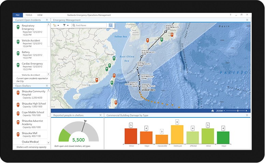
Task: Click the light green Affected bar
Action: tap(193, 138)
